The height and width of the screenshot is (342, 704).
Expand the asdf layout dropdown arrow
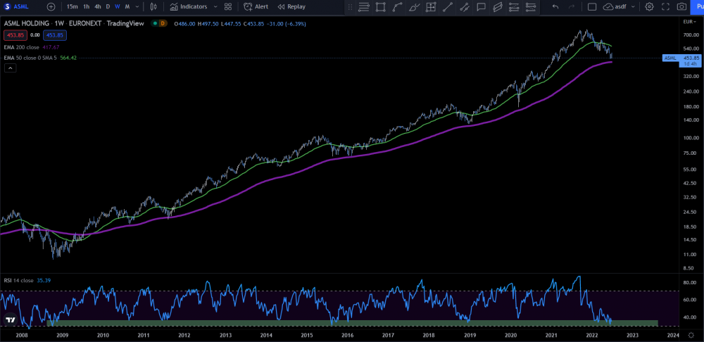click(633, 7)
